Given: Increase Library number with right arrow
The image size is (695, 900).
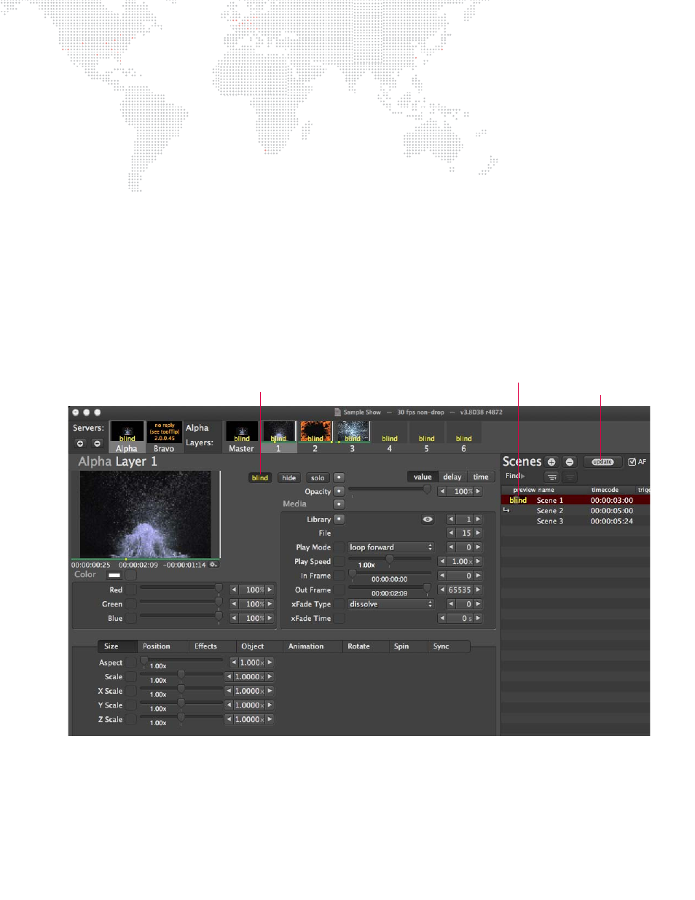Looking at the screenshot, I should pos(478,520).
